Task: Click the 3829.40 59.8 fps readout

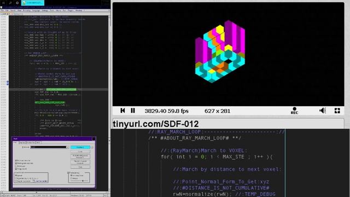Action: (x=166, y=111)
